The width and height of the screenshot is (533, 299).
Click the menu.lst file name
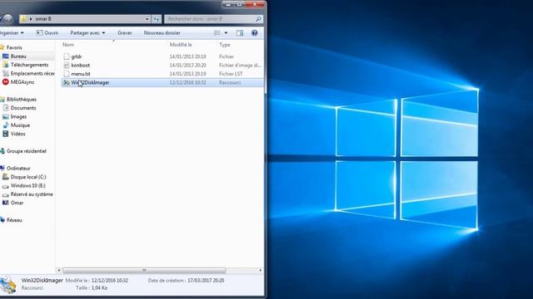pyautogui.click(x=81, y=74)
